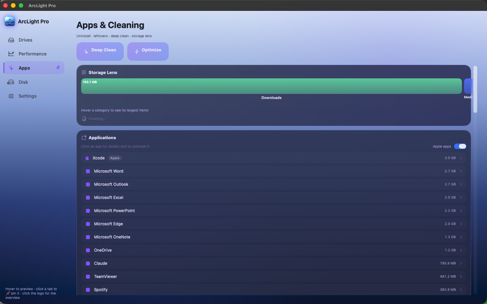Expand Microsoft PowerPoint row chevron

(x=461, y=211)
